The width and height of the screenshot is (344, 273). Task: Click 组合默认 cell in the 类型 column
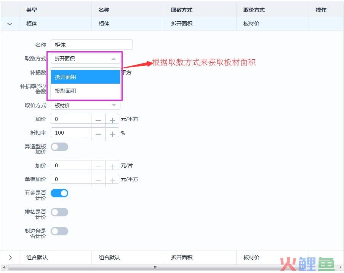pyautogui.click(x=55, y=257)
